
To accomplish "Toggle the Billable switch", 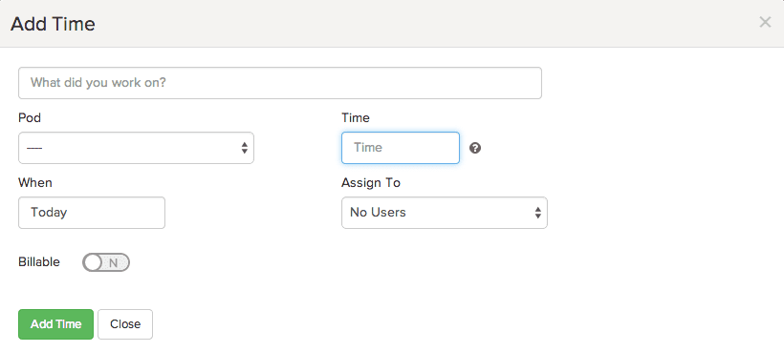I will click(x=106, y=262).
